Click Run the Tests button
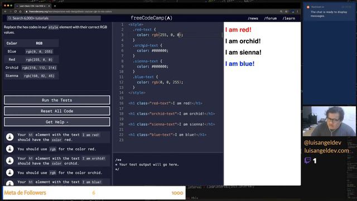The image size is (357, 201). tap(57, 100)
